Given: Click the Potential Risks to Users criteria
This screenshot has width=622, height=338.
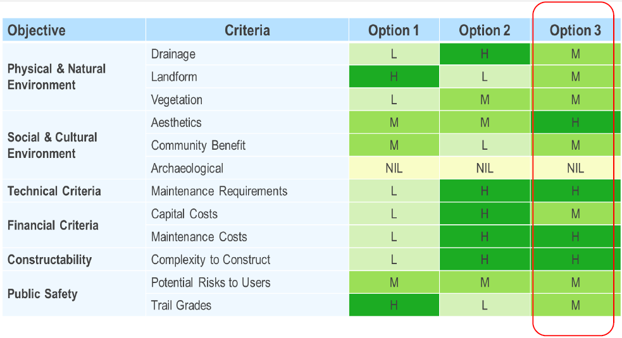Looking at the screenshot, I should point(211,282).
